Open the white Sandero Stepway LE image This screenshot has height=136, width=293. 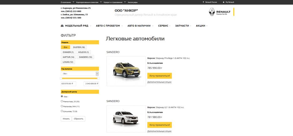click(x=126, y=119)
